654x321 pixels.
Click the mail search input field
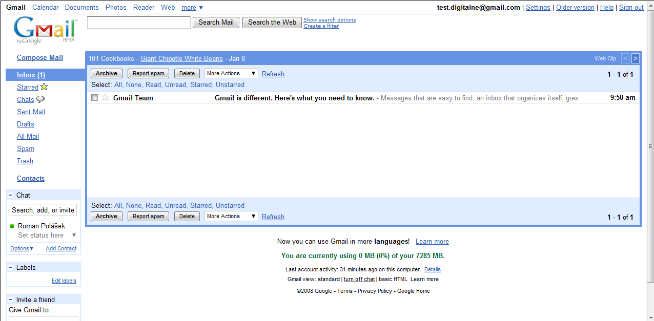(x=139, y=22)
